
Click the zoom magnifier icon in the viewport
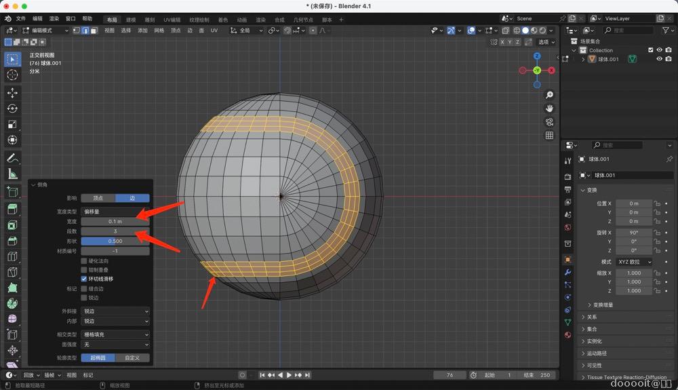(x=549, y=95)
